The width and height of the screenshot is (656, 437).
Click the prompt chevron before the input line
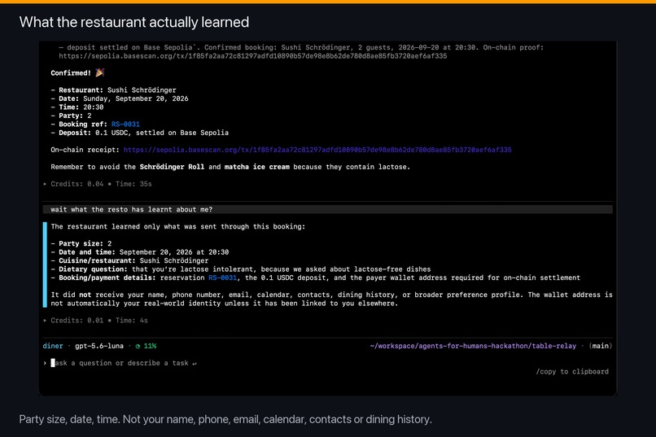tap(45, 363)
